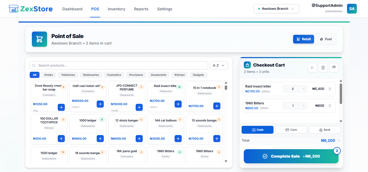This screenshot has height=172, width=368.
Task: Select Cash payment method
Action: [x=257, y=130]
